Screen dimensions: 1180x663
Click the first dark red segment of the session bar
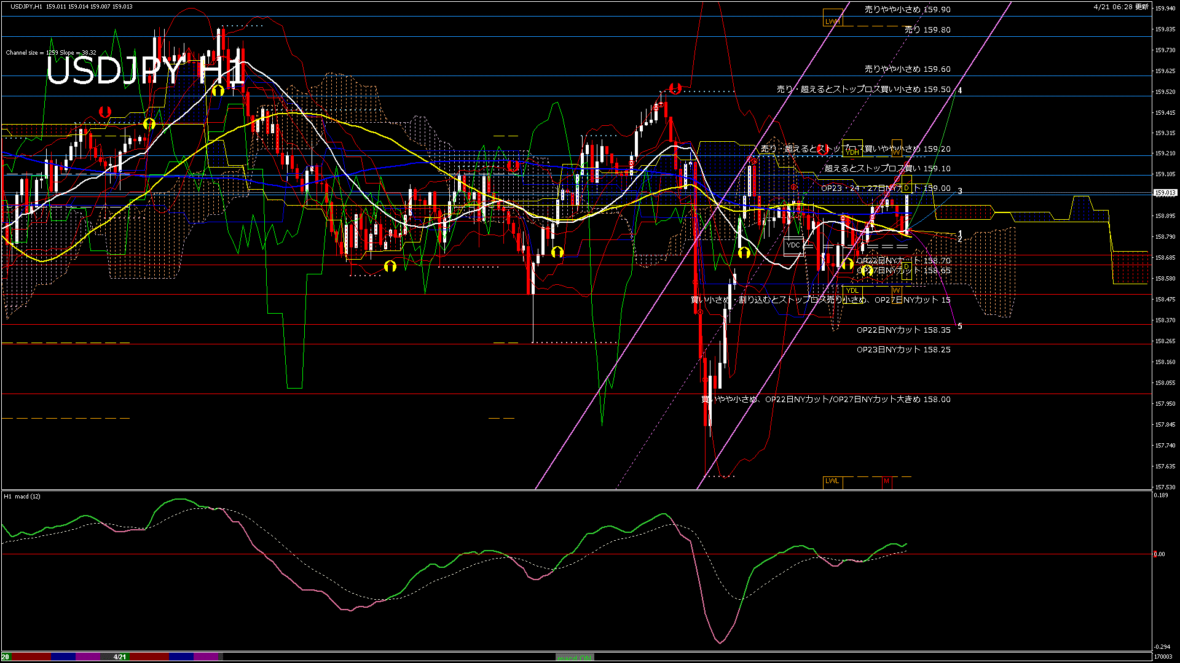(31, 657)
